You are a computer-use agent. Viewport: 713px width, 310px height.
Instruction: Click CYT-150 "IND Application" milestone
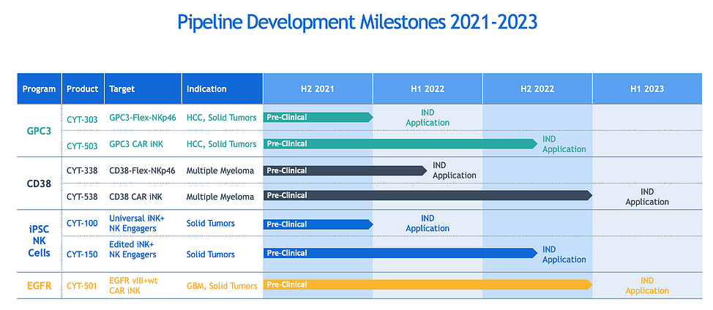(x=564, y=254)
